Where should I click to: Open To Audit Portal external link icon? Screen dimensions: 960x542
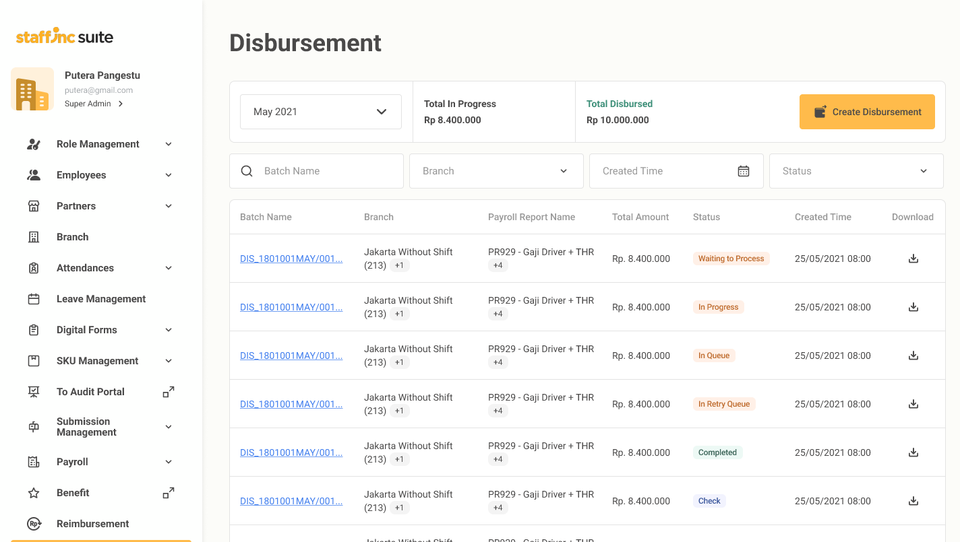169,392
